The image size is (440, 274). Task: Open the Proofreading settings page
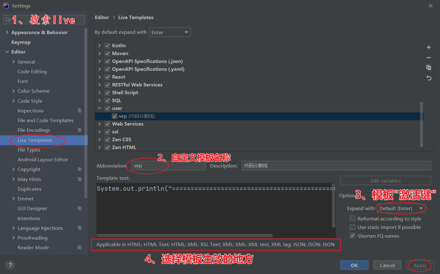[x=33, y=238]
